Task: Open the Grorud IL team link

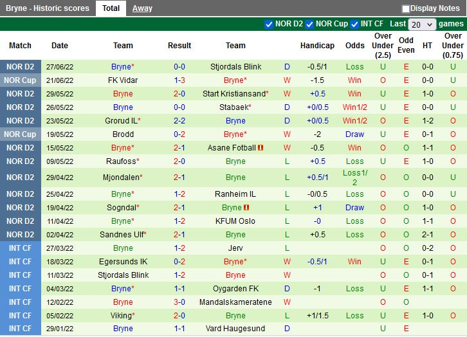Action: click(x=122, y=121)
